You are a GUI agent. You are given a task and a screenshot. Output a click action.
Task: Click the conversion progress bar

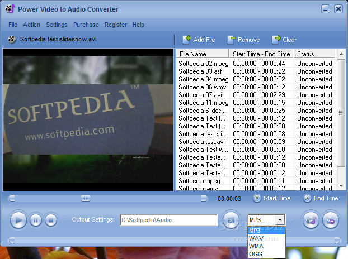(174, 240)
